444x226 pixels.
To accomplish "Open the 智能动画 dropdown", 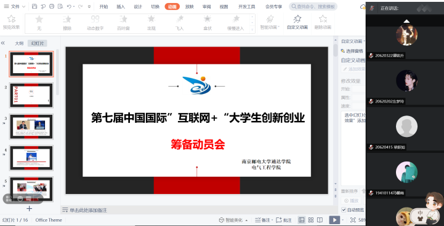I will pos(270,23).
